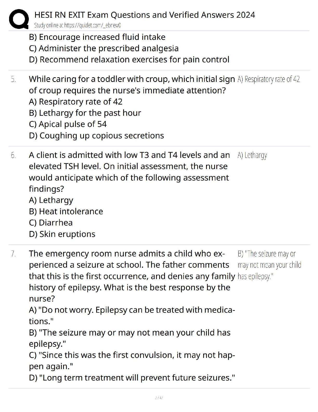Choose C) Apical pulse of 54
Viewport: 318px width, 412px height.
click(68, 124)
